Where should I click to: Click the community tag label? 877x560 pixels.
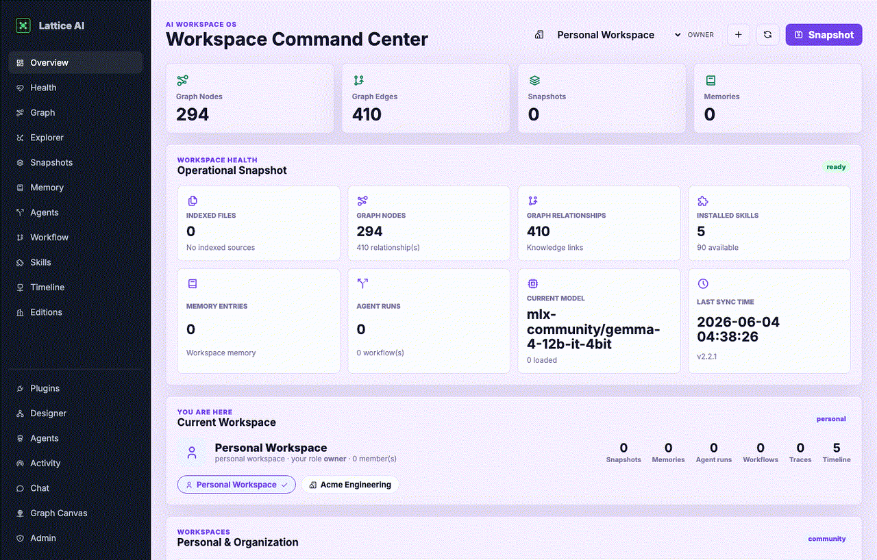827,539
